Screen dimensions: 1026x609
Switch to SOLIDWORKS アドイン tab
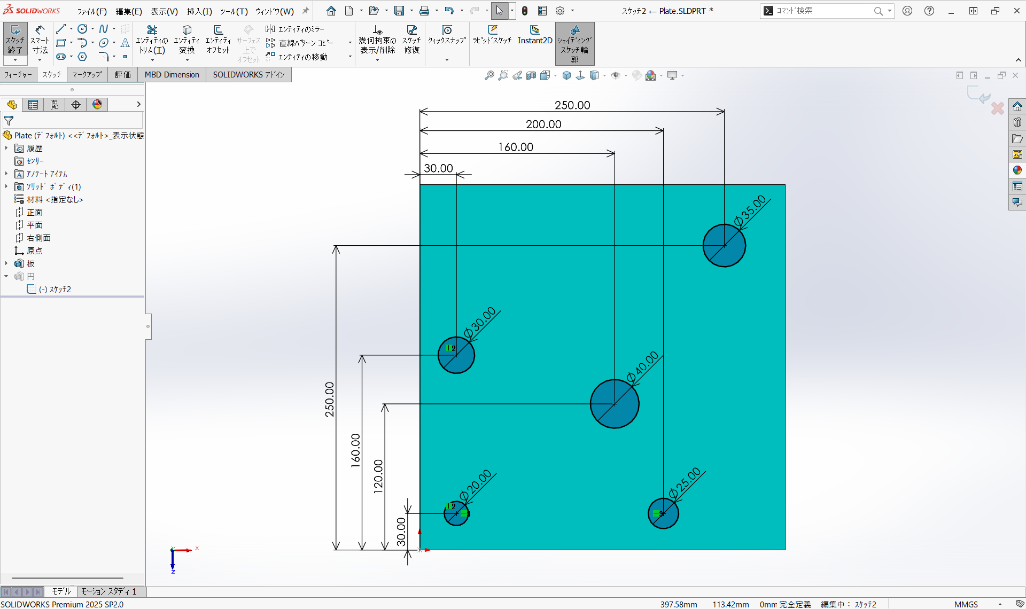[248, 74]
